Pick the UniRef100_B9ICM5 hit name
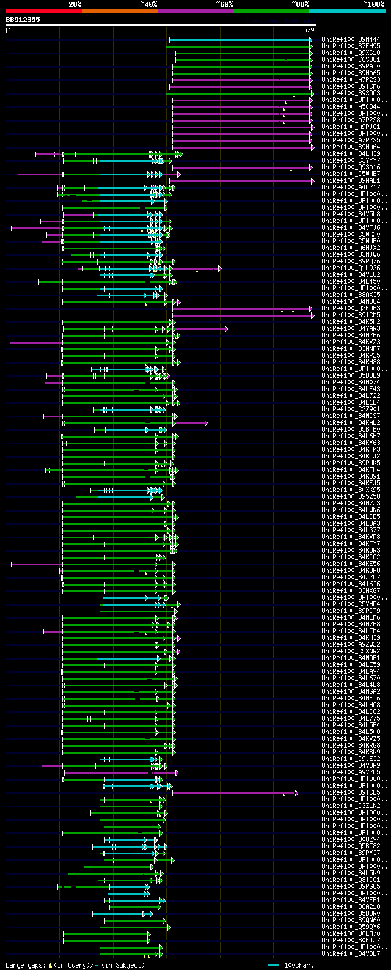This screenshot has width=391, height=970. (351, 315)
